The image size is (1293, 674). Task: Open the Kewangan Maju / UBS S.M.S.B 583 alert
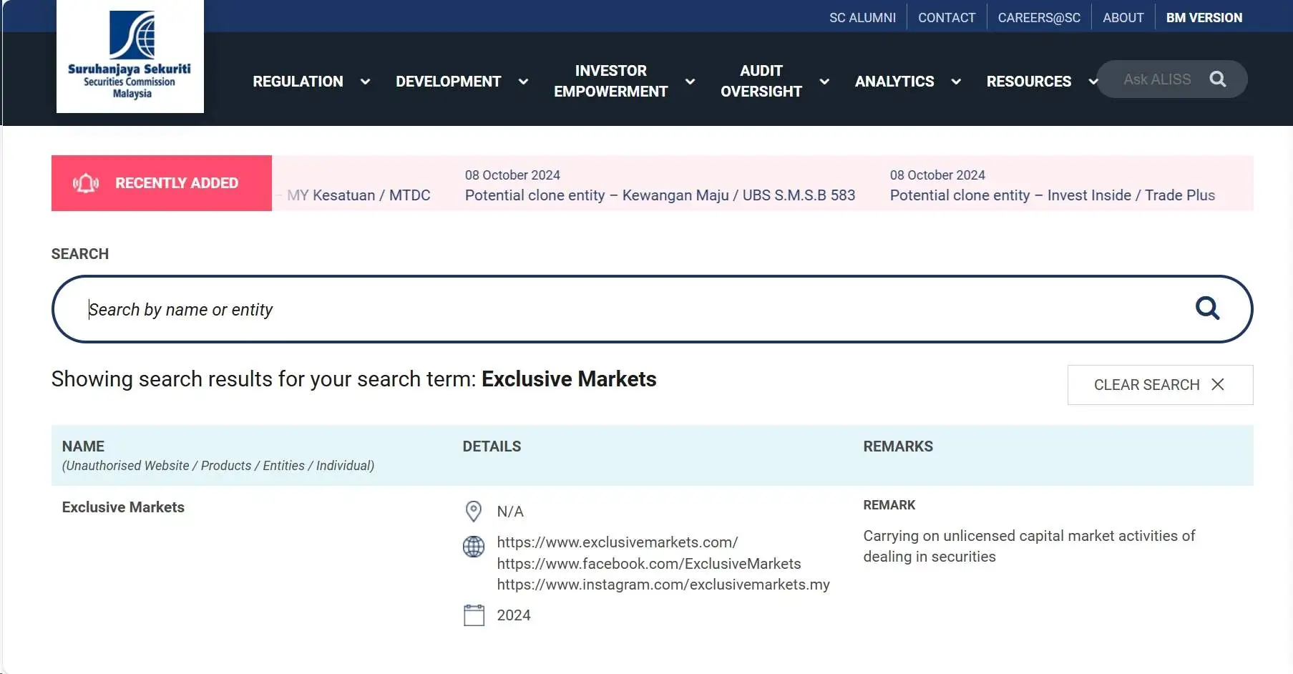(x=660, y=195)
